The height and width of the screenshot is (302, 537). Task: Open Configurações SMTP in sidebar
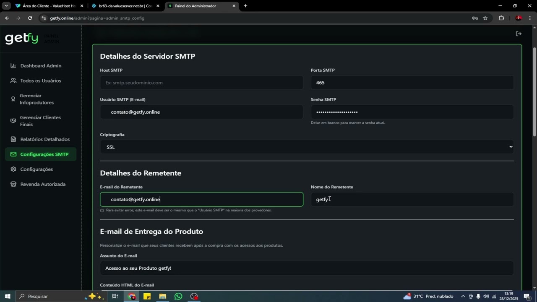click(41, 154)
